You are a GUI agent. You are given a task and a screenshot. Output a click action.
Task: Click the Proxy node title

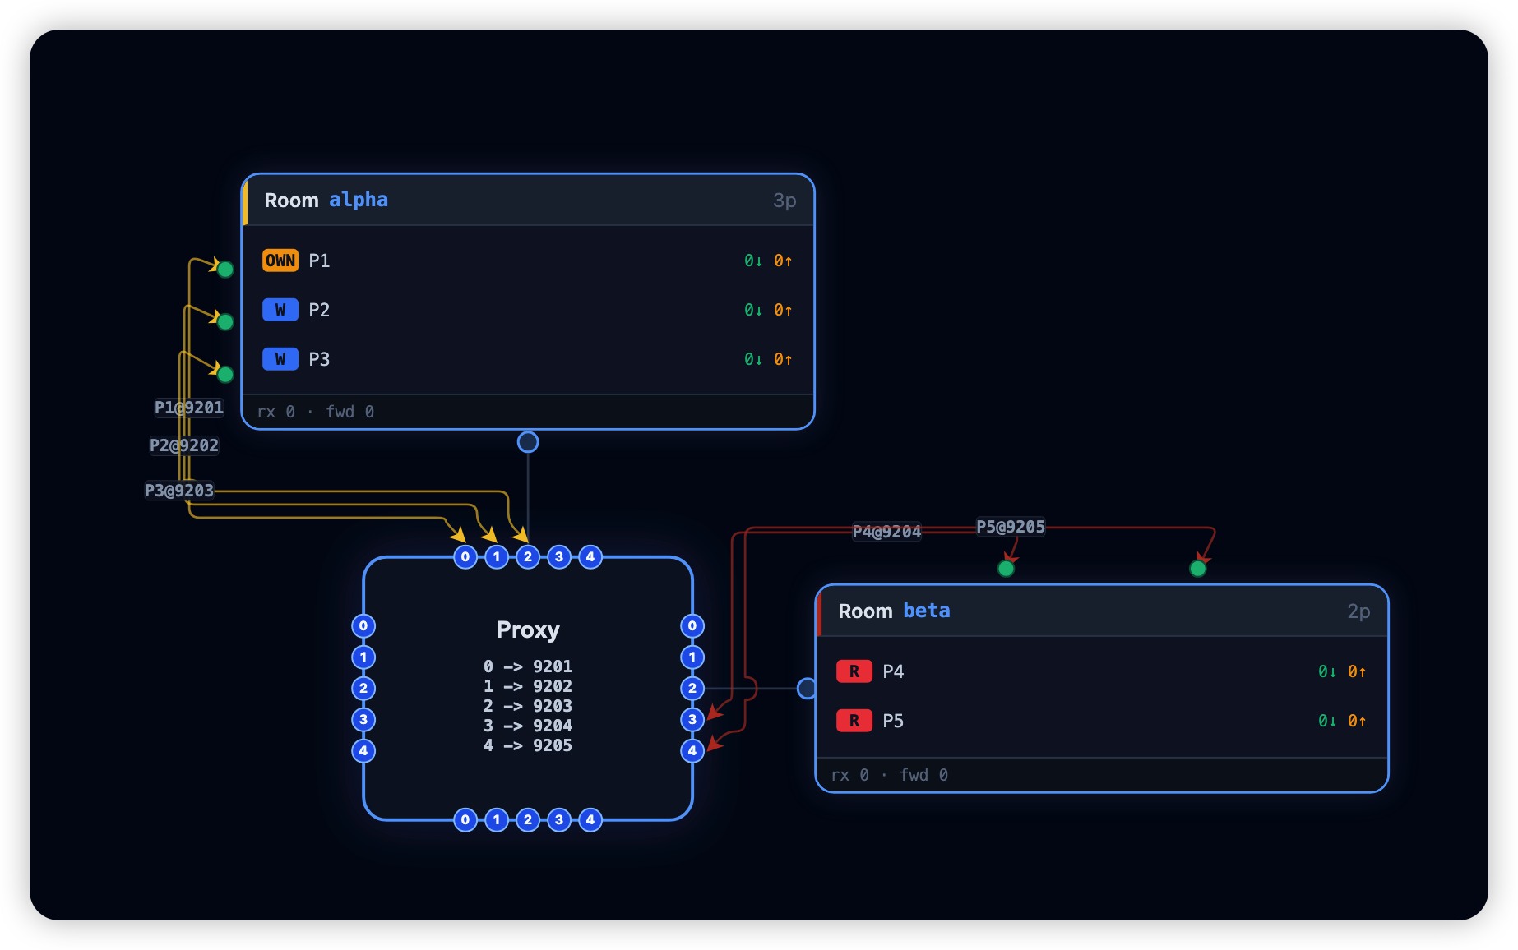click(x=528, y=629)
